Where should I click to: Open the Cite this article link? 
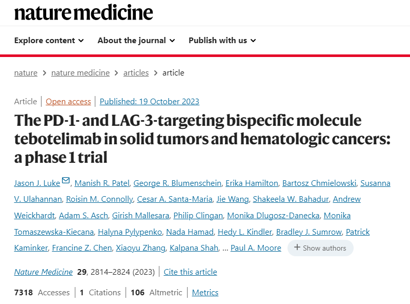190,272
